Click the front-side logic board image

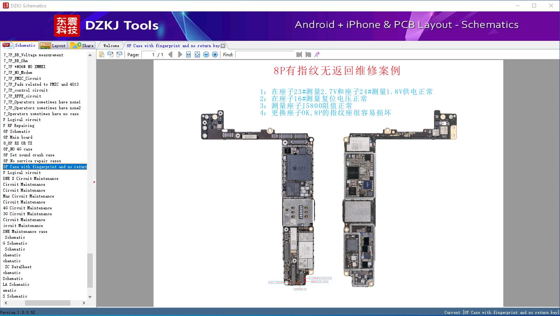tap(258, 198)
